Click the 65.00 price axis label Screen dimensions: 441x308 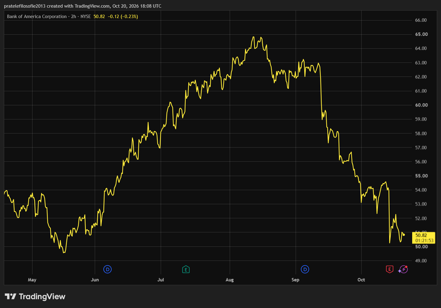click(x=421, y=34)
